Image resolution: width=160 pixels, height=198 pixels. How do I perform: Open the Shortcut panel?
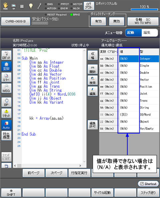(148, 184)
